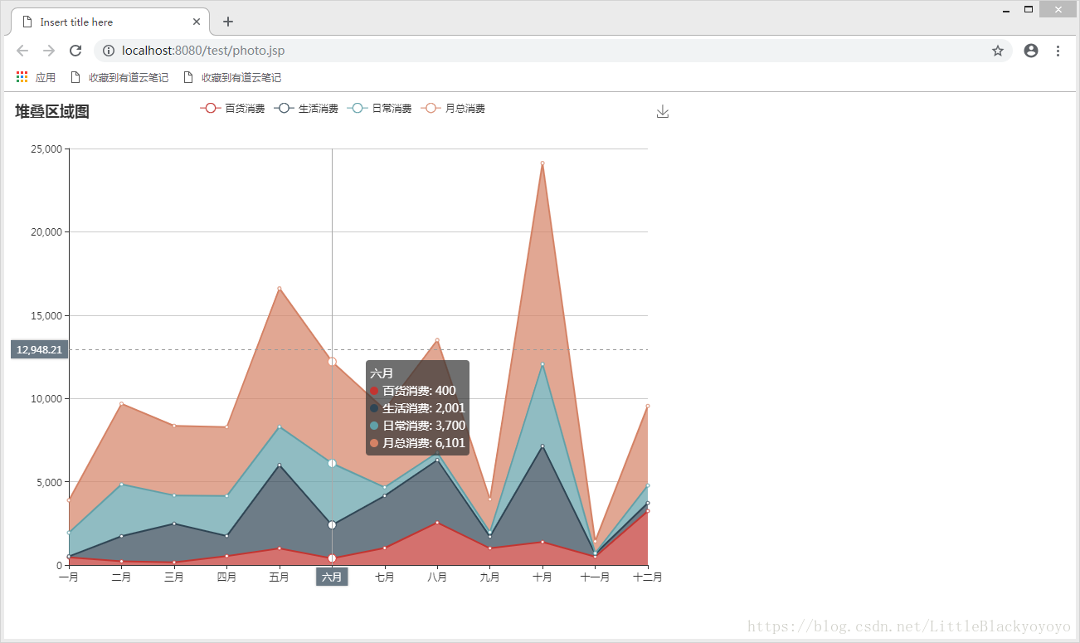Click the browser forward arrow

49,51
